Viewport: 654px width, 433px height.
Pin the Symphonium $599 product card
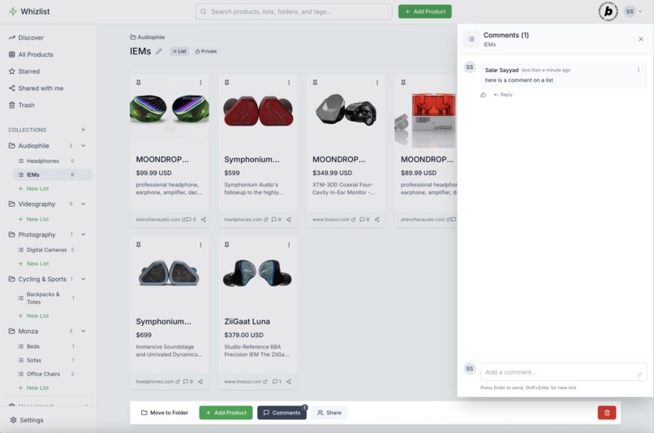(227, 83)
